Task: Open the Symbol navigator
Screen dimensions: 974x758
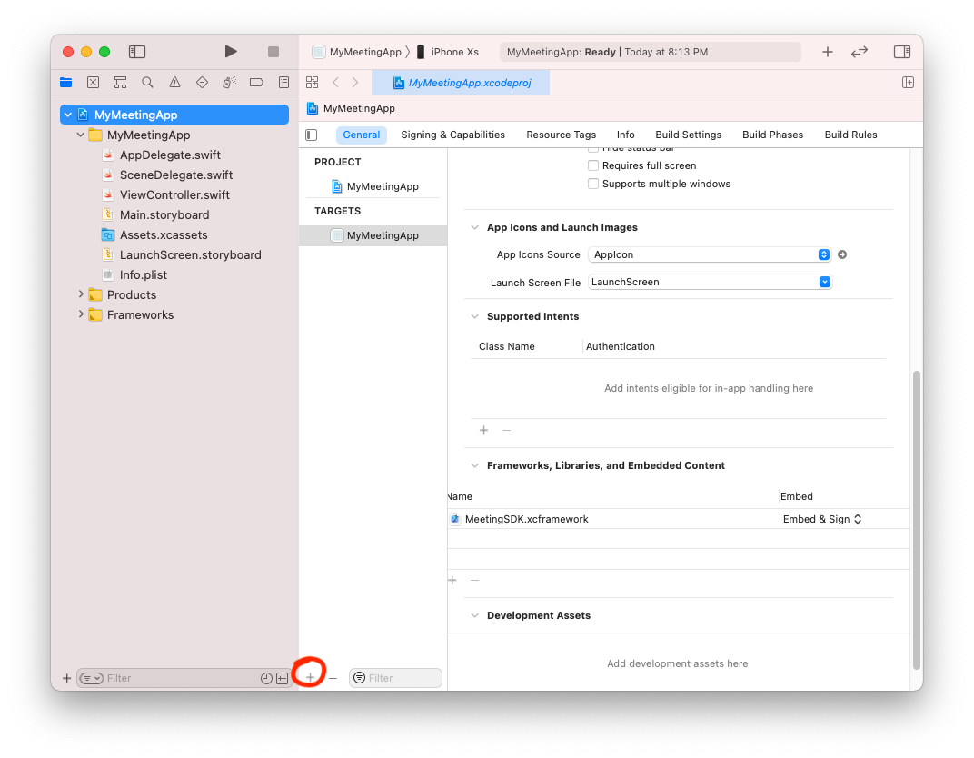Action: click(x=121, y=82)
